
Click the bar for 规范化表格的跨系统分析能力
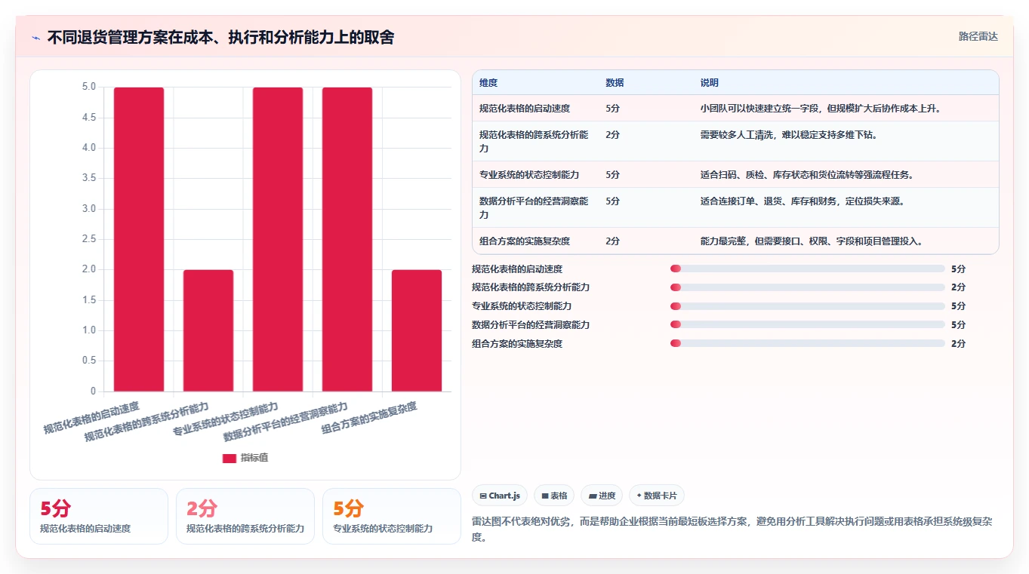point(208,330)
